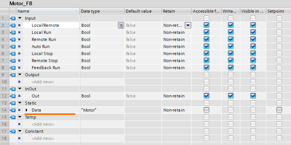Enable Setpoint for Data row

279,110
